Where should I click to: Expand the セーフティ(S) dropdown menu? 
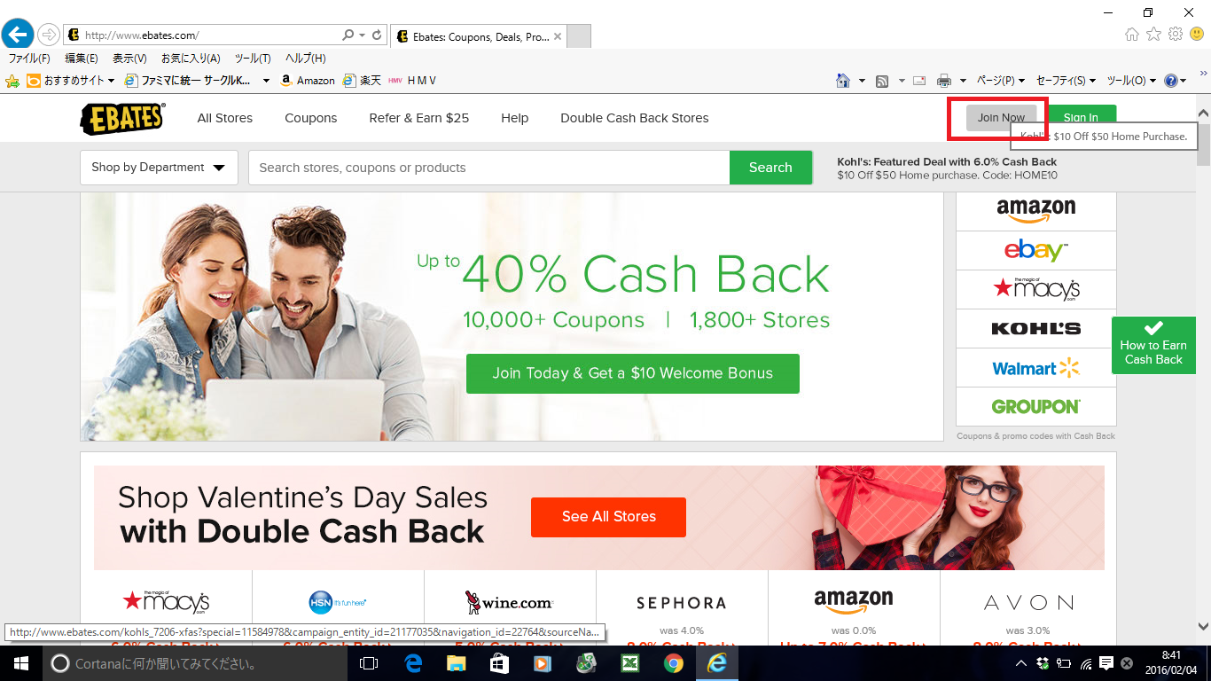1066,81
